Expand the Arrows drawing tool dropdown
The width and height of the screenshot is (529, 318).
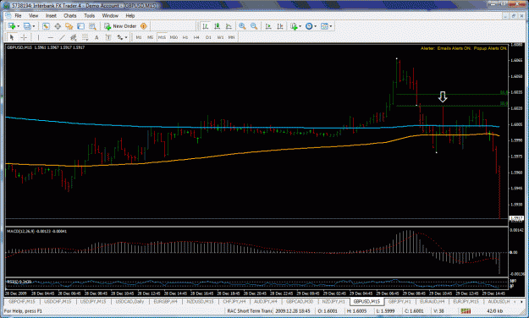coord(126,37)
